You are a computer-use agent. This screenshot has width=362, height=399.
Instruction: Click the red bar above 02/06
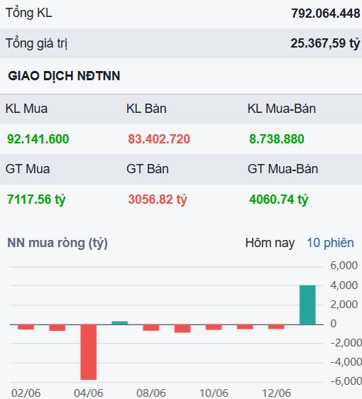26,327
